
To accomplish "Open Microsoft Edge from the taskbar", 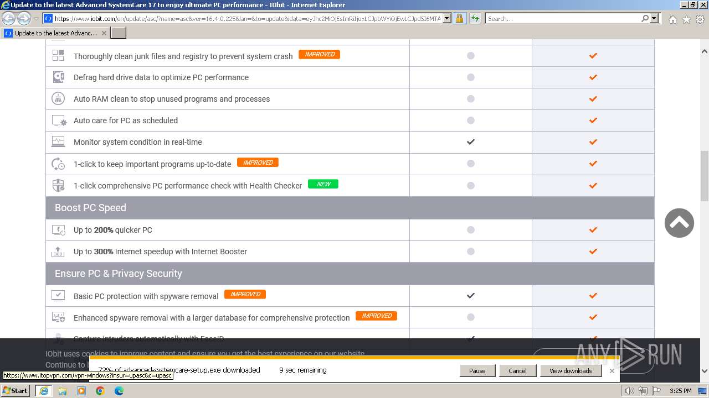I will (119, 391).
